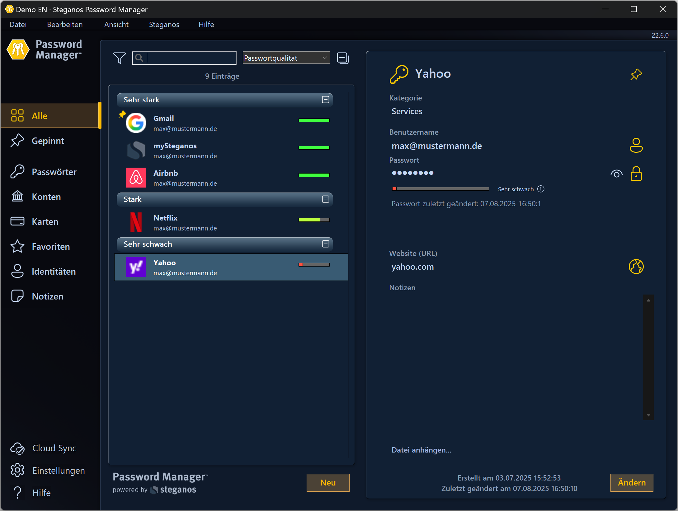Screen dimensions: 678x511
Task: Pin the Yahoo entry with the pin icon
Action: [636, 74]
